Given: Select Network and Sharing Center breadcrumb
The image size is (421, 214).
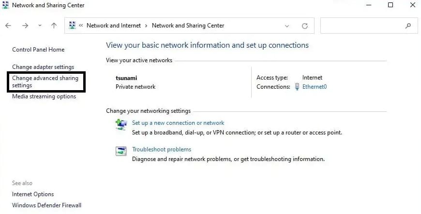Looking at the screenshot, I should click(188, 26).
